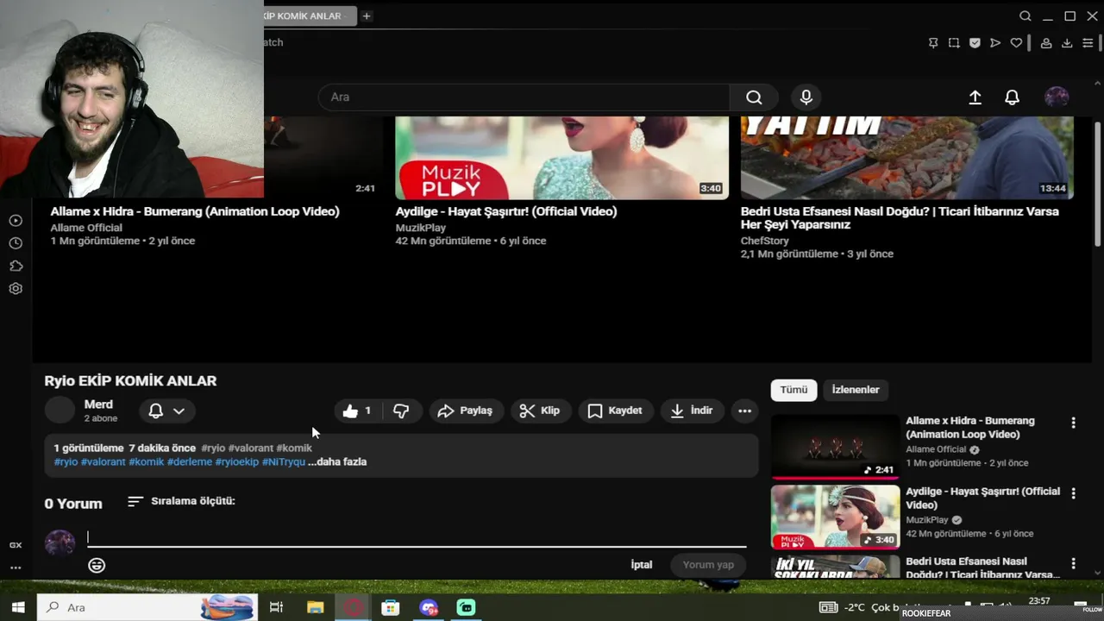Like the video with thumbs up
This screenshot has width=1104, height=621.
tap(357, 411)
